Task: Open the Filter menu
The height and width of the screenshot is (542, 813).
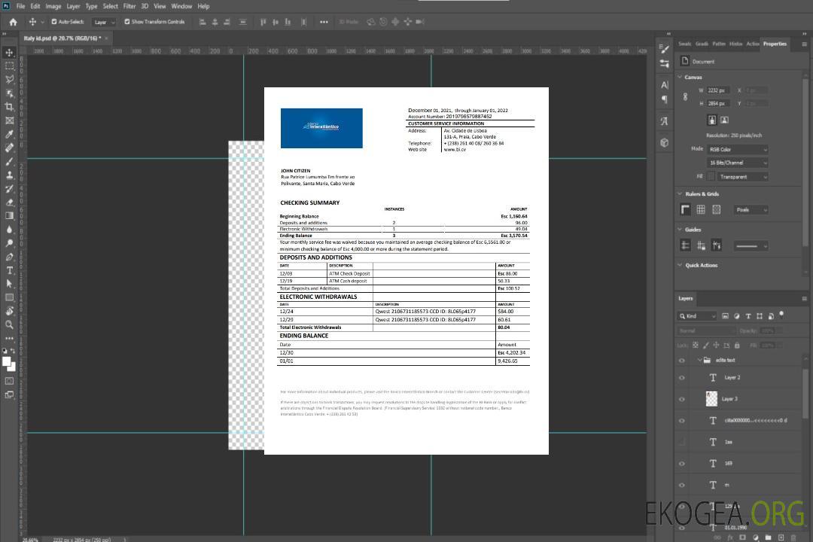Action: tap(129, 6)
